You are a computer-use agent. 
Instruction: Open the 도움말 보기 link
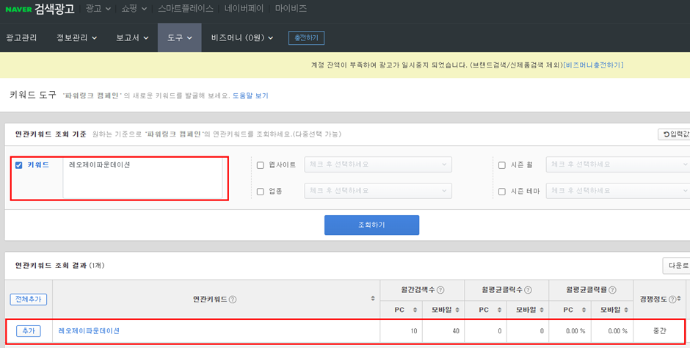tap(250, 95)
